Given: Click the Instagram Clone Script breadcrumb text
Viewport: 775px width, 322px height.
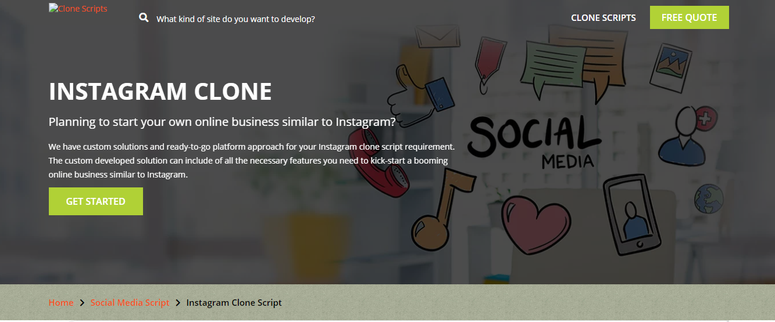Looking at the screenshot, I should 234,303.
